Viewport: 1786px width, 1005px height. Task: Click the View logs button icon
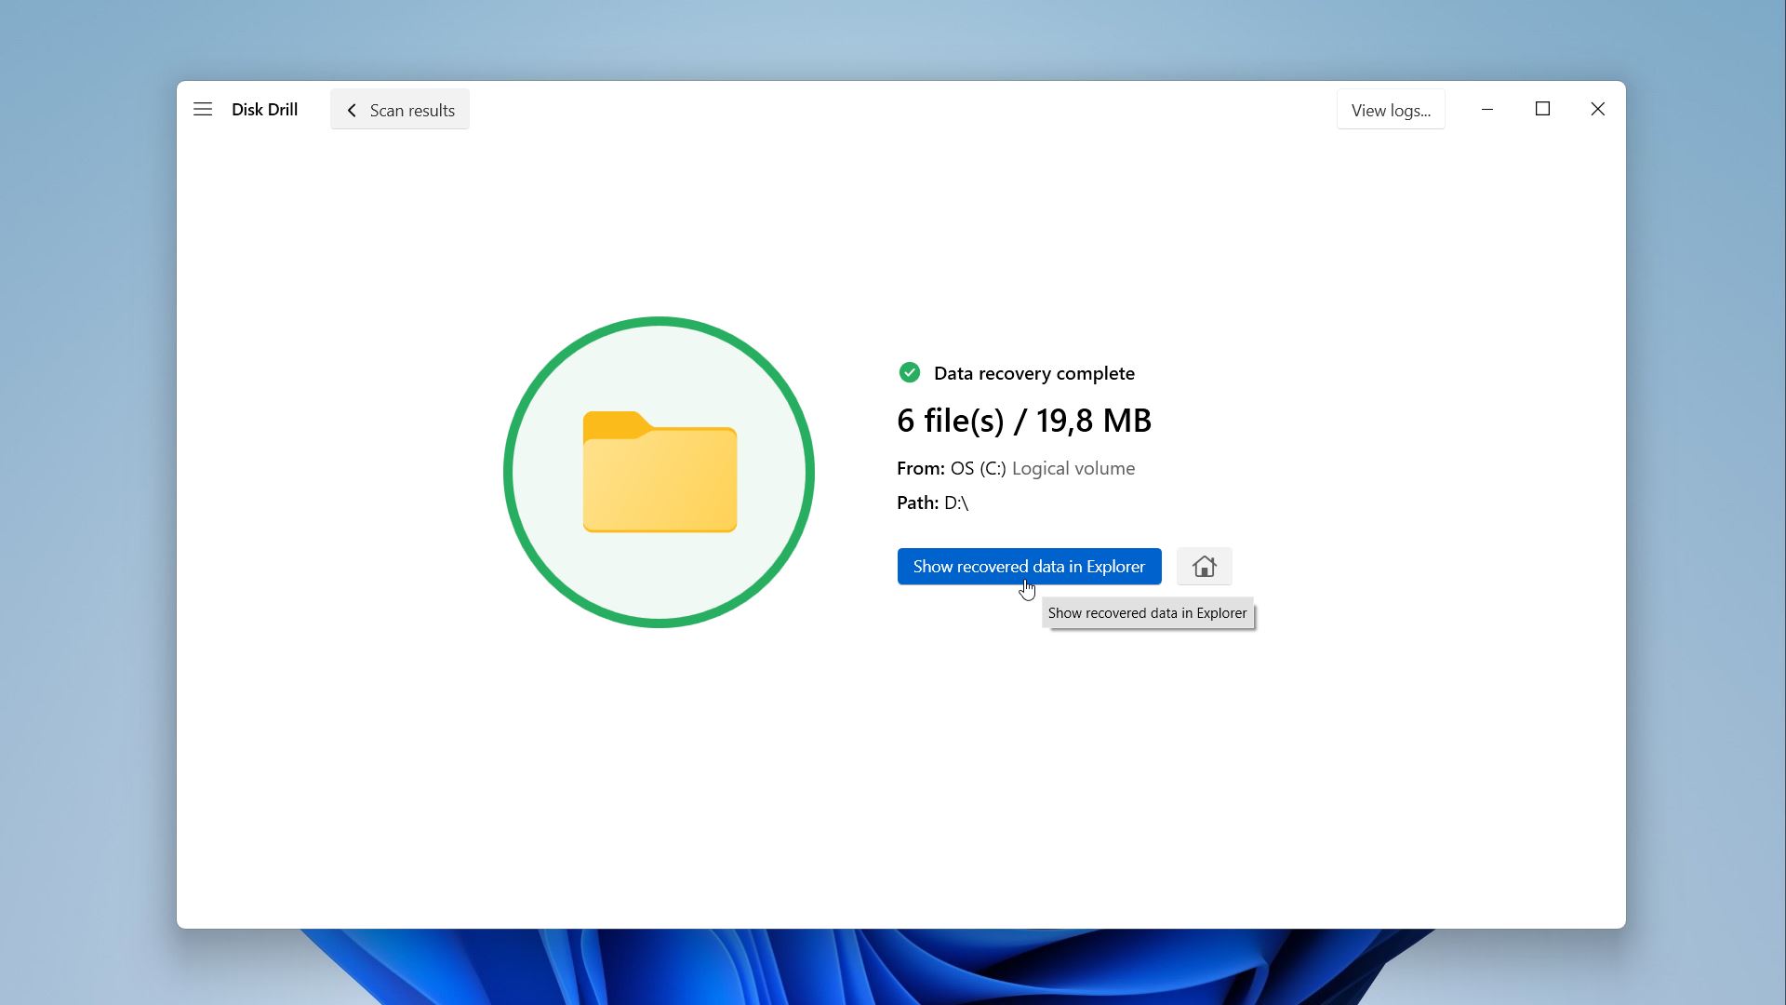[1391, 109]
